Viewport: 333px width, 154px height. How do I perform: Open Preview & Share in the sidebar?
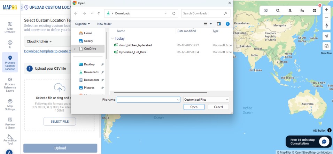(10, 123)
